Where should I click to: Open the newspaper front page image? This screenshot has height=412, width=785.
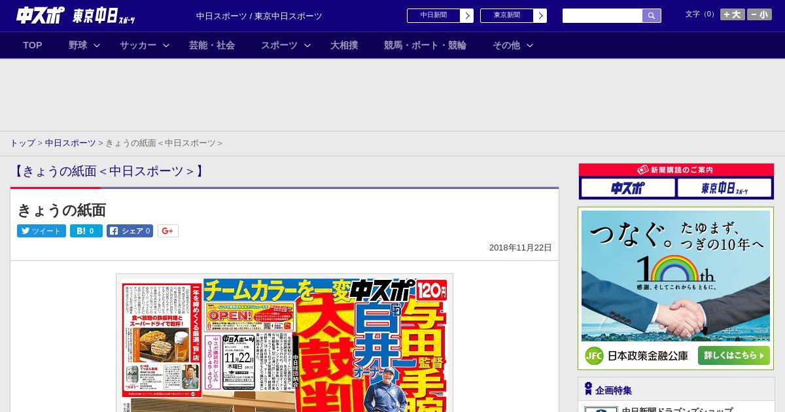(x=285, y=343)
